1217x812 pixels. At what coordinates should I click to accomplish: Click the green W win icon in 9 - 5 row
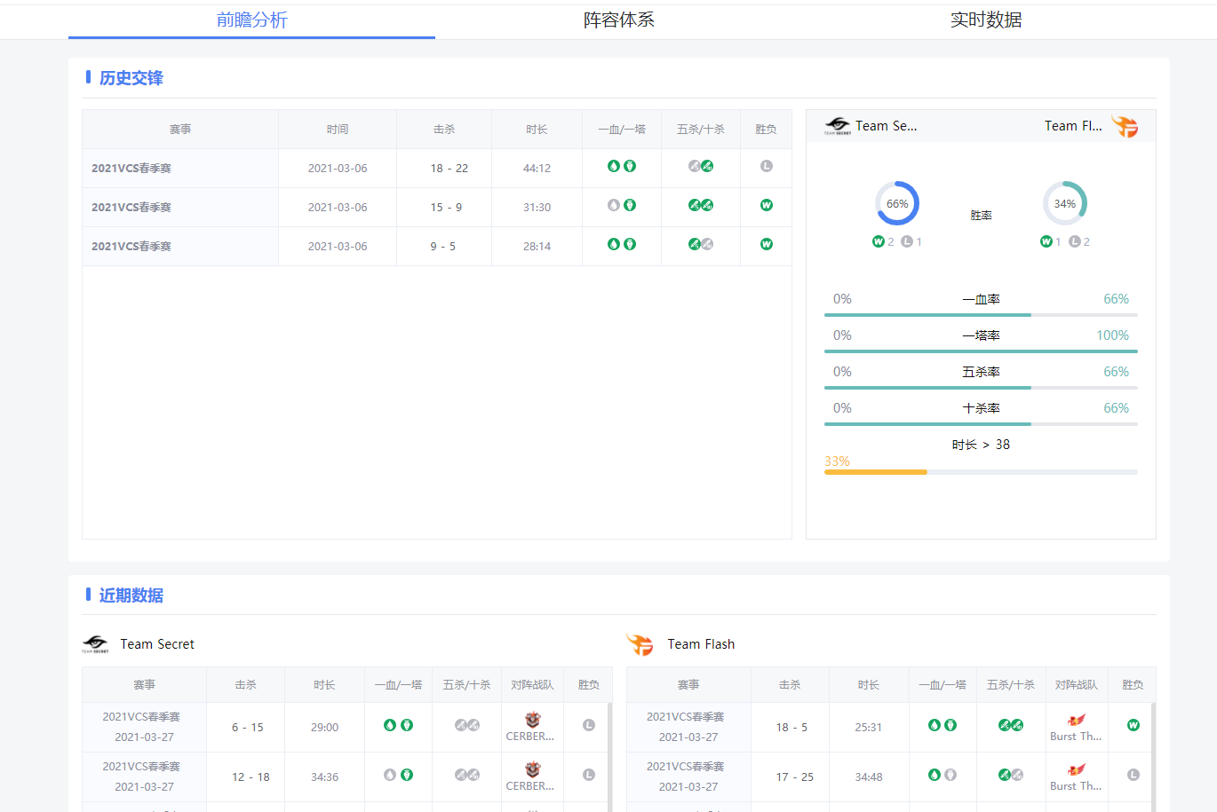click(x=767, y=244)
